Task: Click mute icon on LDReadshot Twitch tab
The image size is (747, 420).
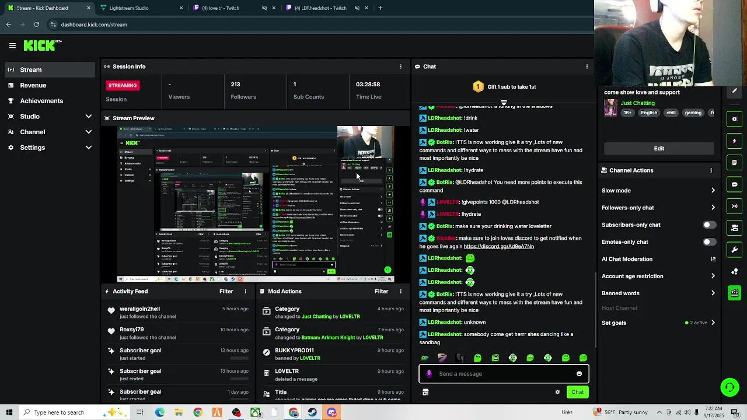Action: [357, 8]
